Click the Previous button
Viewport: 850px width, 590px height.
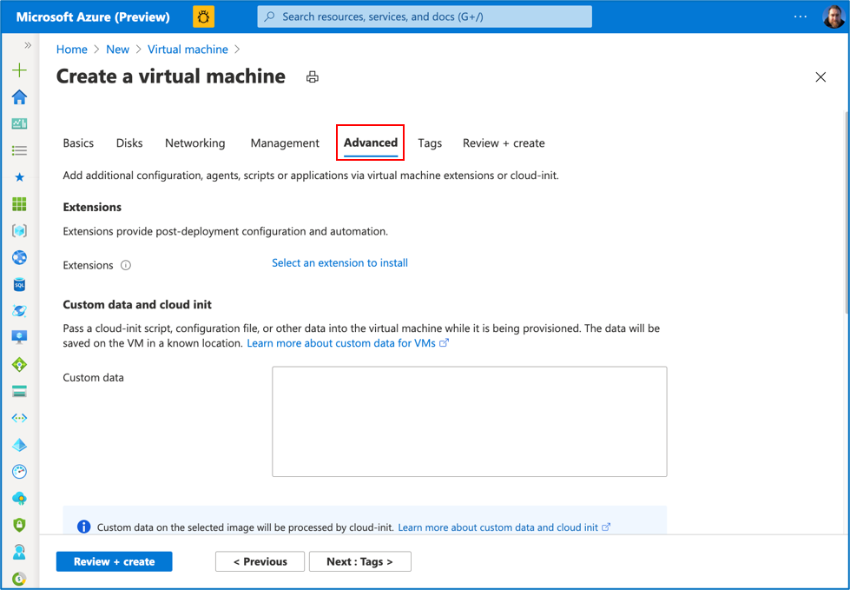pyautogui.click(x=260, y=562)
